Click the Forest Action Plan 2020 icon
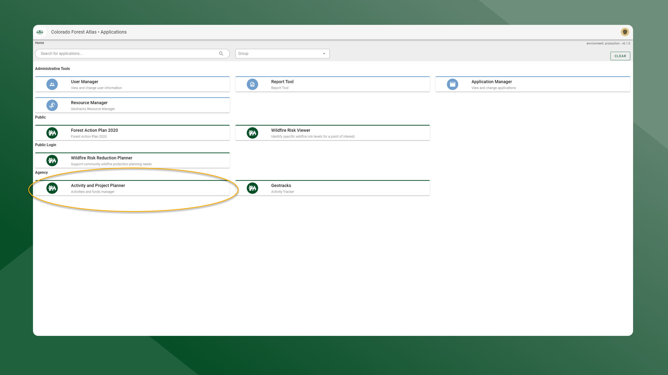Viewport: 668px width, 375px height. pyautogui.click(x=52, y=133)
